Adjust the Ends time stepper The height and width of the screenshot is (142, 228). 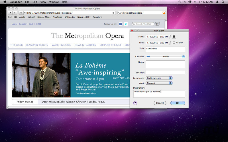(x=170, y=43)
